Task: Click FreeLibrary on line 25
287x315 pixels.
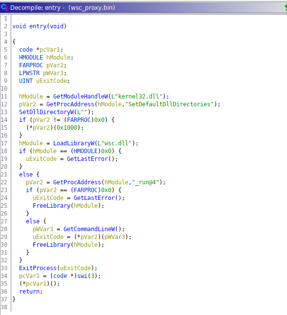Action: tap(51, 205)
